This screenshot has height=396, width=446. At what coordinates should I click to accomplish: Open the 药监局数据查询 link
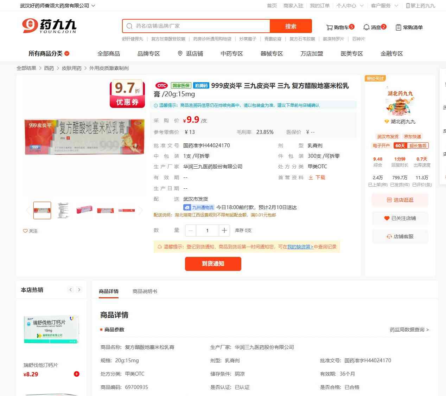click(409, 330)
